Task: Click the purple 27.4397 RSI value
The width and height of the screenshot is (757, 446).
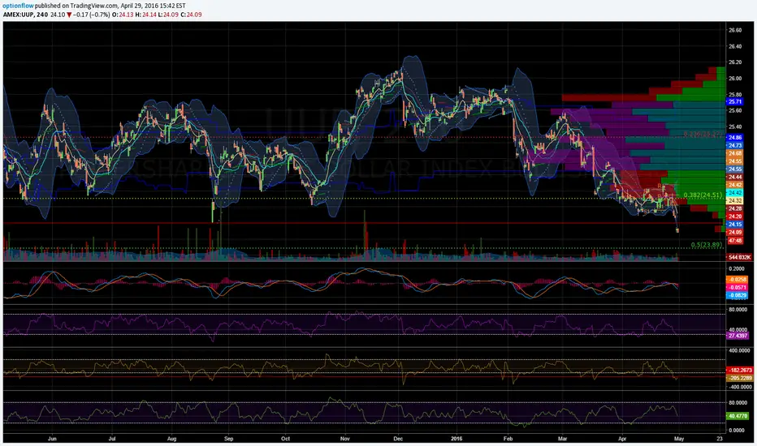Action: 738,336
